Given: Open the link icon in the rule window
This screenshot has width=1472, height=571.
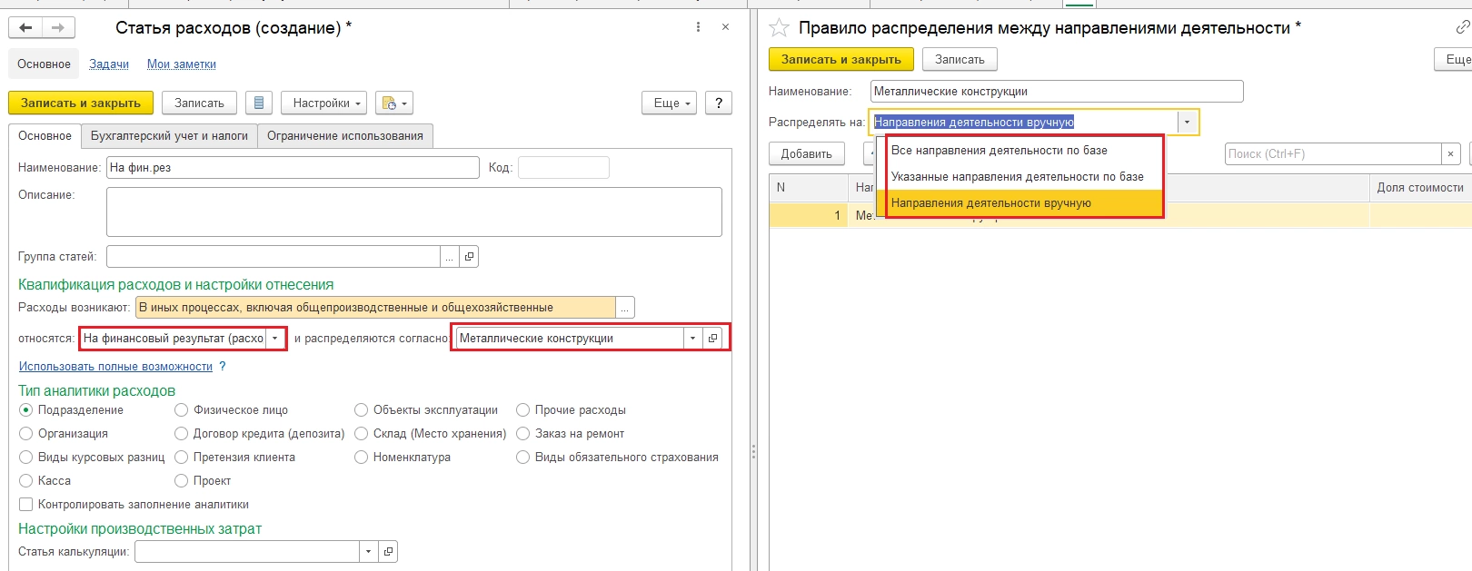Looking at the screenshot, I should [1462, 28].
